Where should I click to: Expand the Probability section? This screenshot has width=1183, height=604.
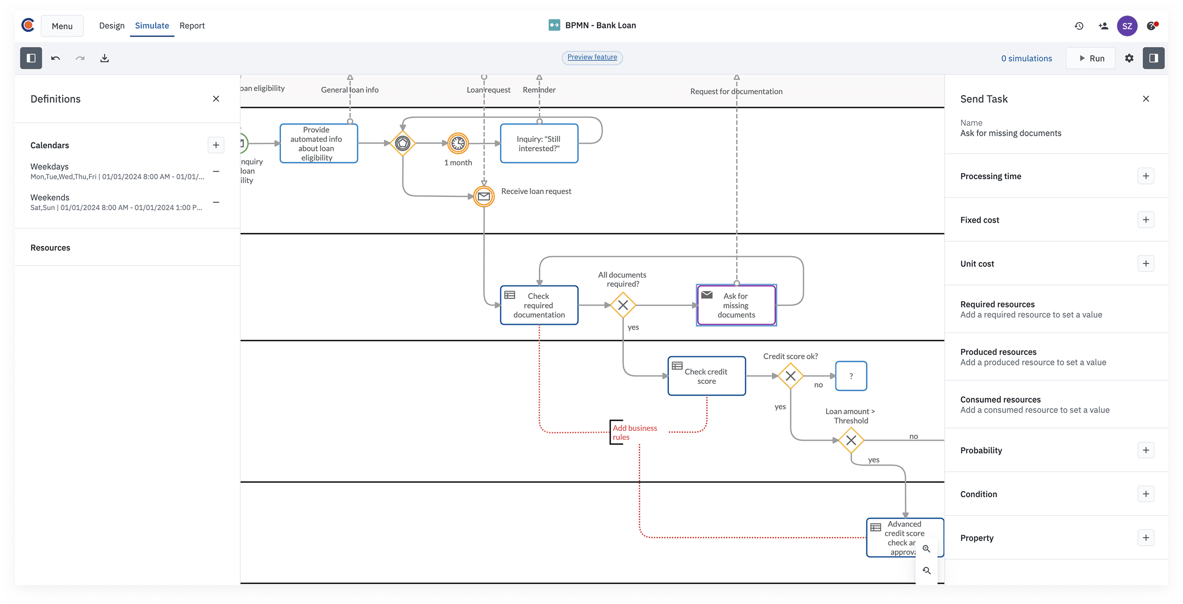[1146, 450]
